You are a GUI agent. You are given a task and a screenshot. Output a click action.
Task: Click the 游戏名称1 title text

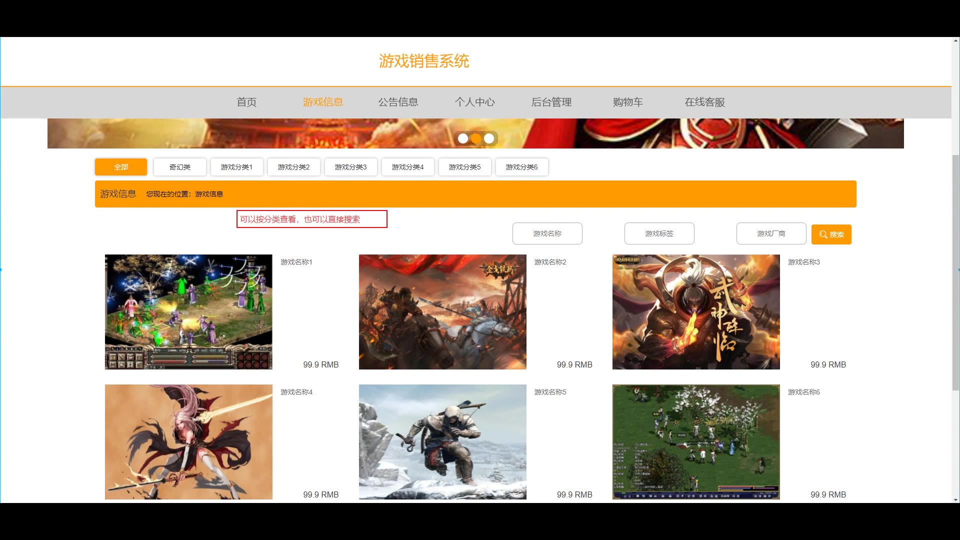(296, 262)
